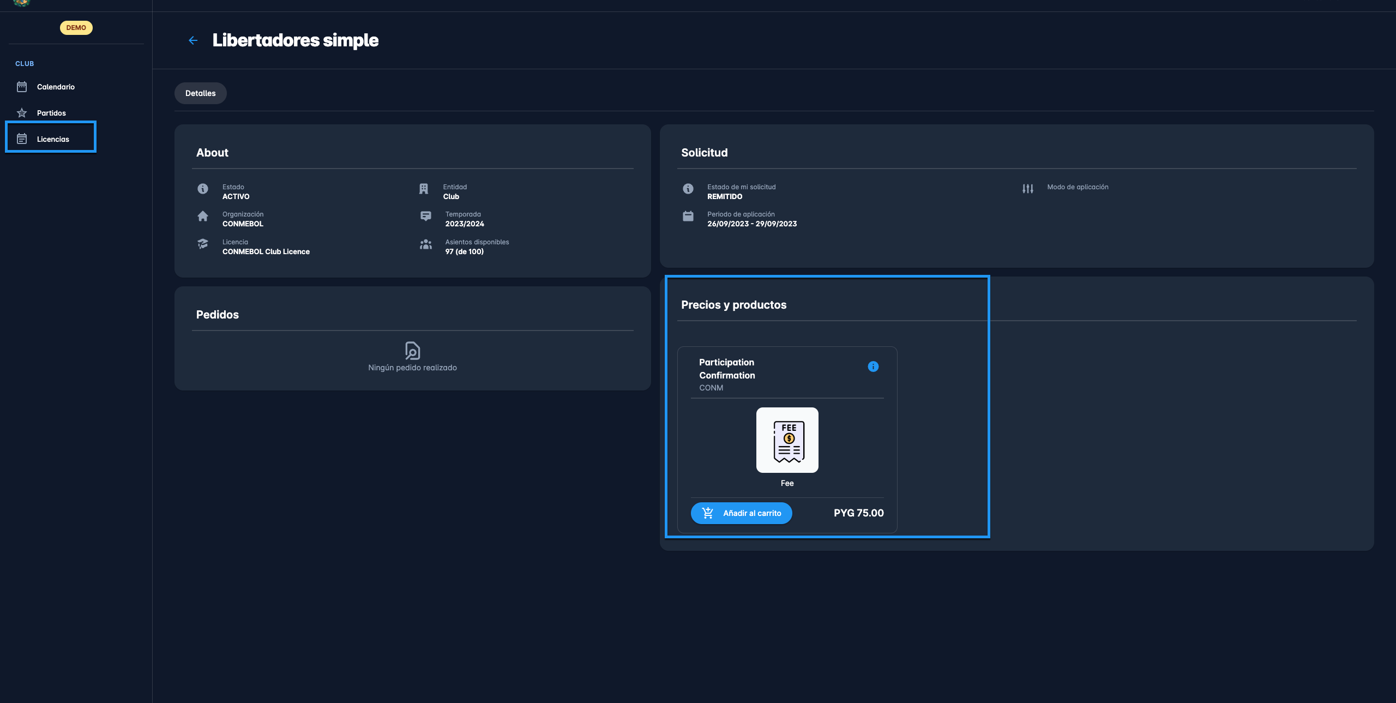Click the Organización home icon

pos(203,217)
